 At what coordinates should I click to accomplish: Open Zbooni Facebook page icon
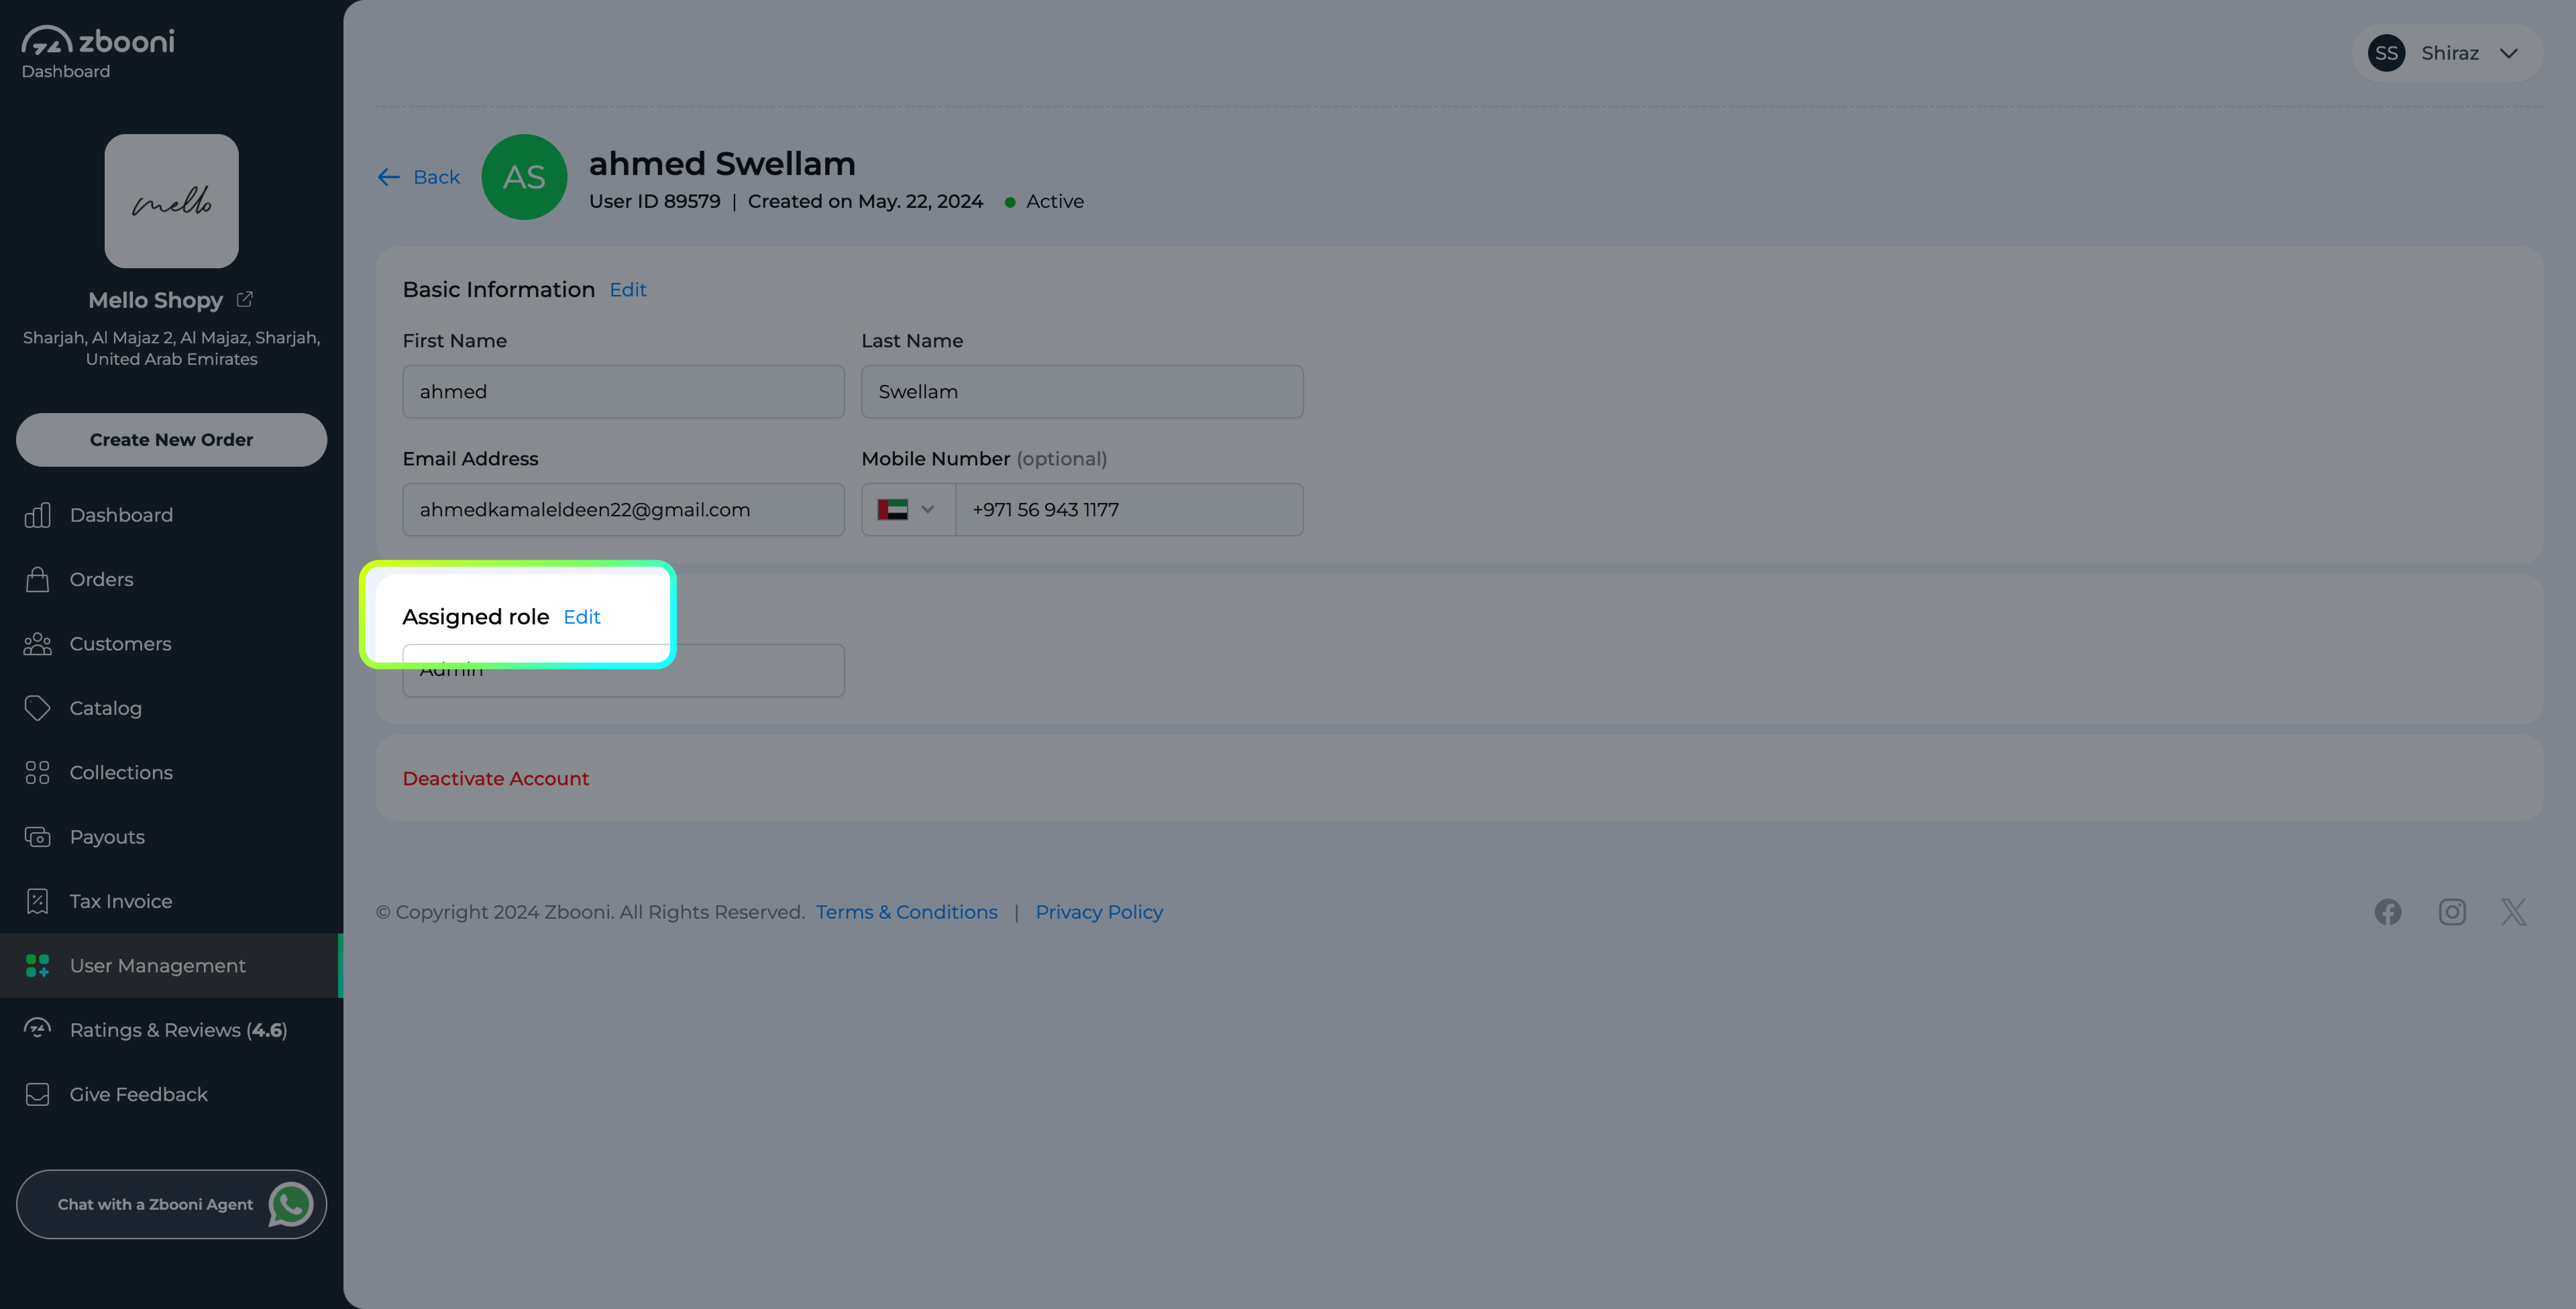tap(2388, 912)
